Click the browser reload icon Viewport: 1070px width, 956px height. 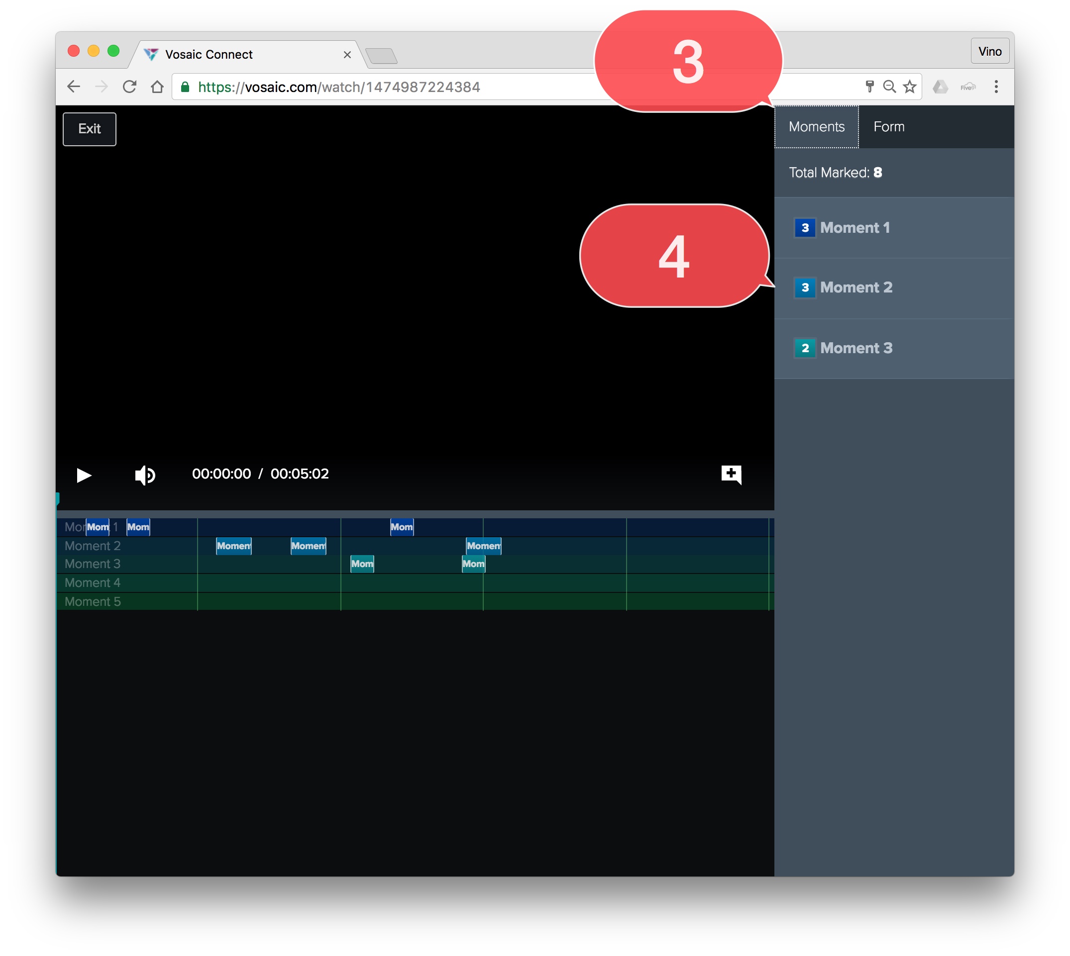coord(129,87)
